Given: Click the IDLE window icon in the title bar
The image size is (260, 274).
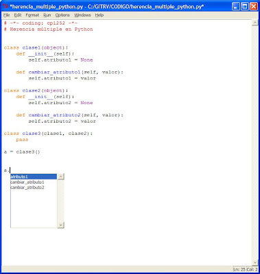Looking at the screenshot, I should pyautogui.click(x=5, y=6).
